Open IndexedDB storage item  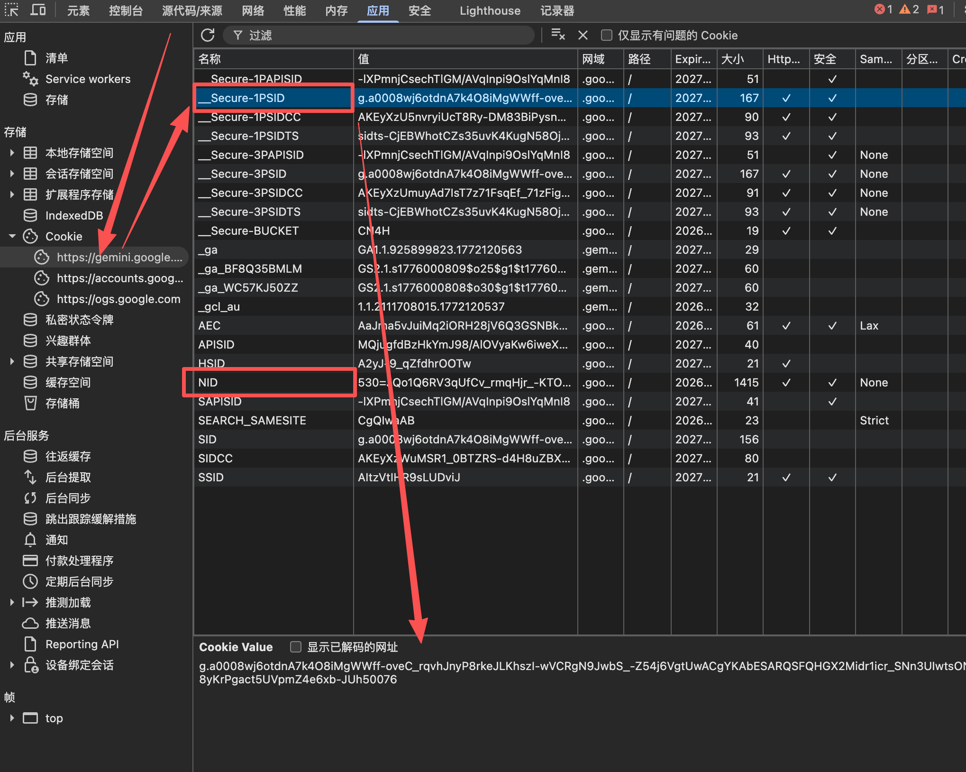pyautogui.click(x=74, y=216)
